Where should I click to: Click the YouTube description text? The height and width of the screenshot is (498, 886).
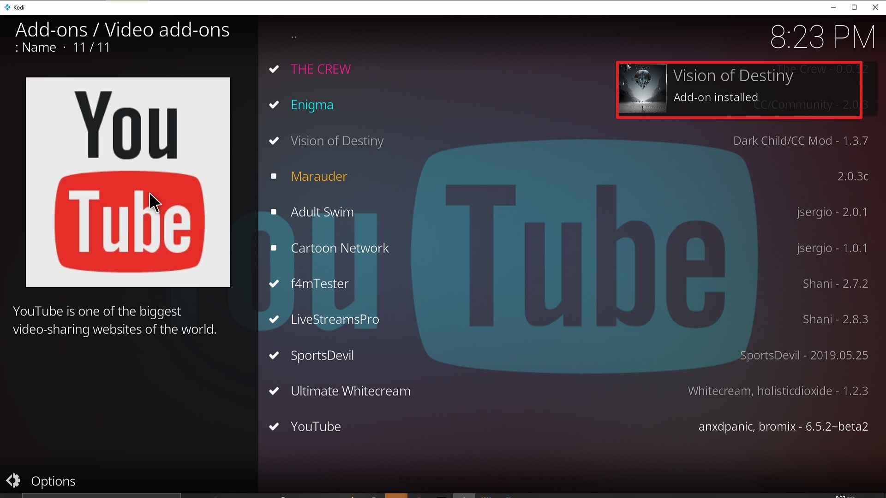point(115,321)
